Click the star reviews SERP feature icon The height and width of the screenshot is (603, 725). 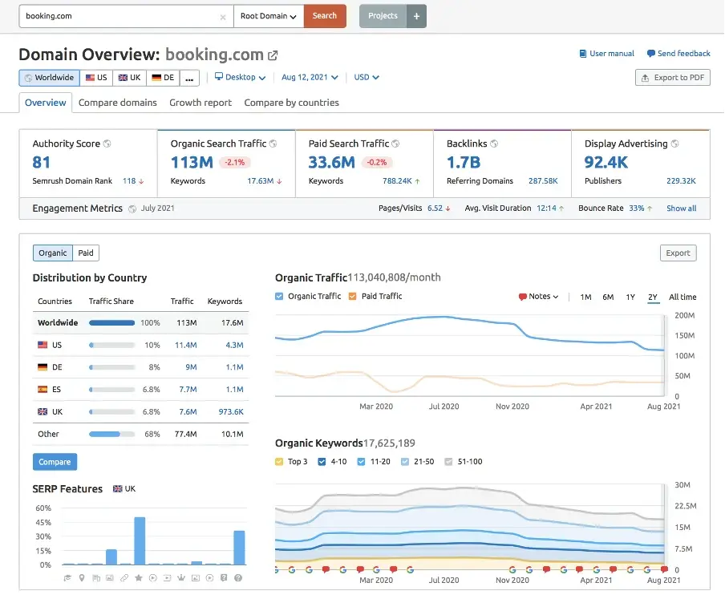[138, 577]
